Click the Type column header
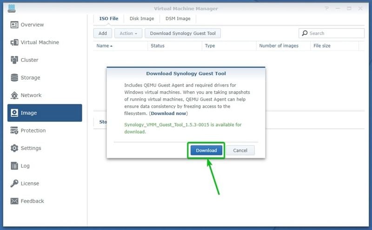 (229, 46)
